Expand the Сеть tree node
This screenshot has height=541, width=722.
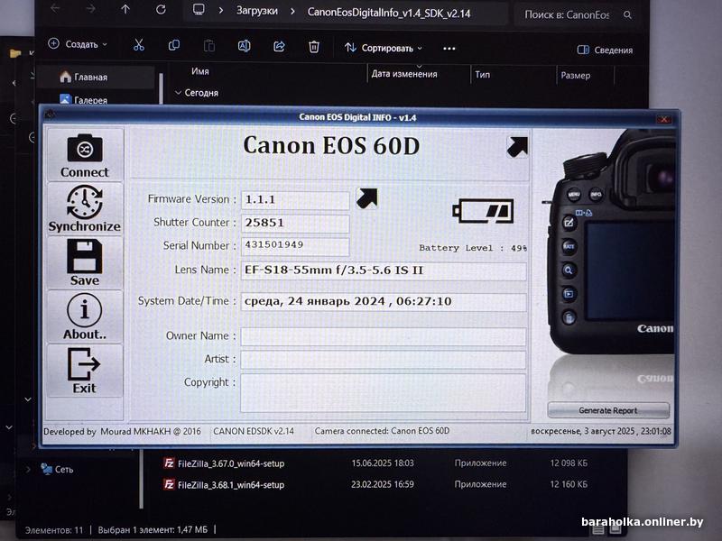(x=29, y=469)
